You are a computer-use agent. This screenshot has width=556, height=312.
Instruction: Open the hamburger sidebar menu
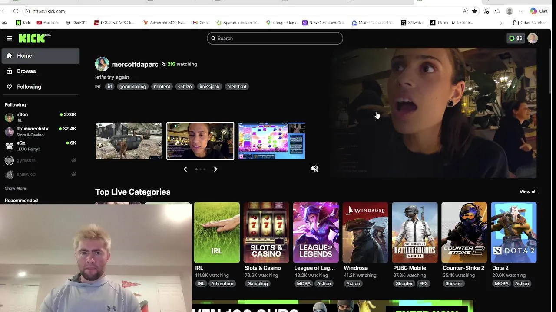coord(9,38)
